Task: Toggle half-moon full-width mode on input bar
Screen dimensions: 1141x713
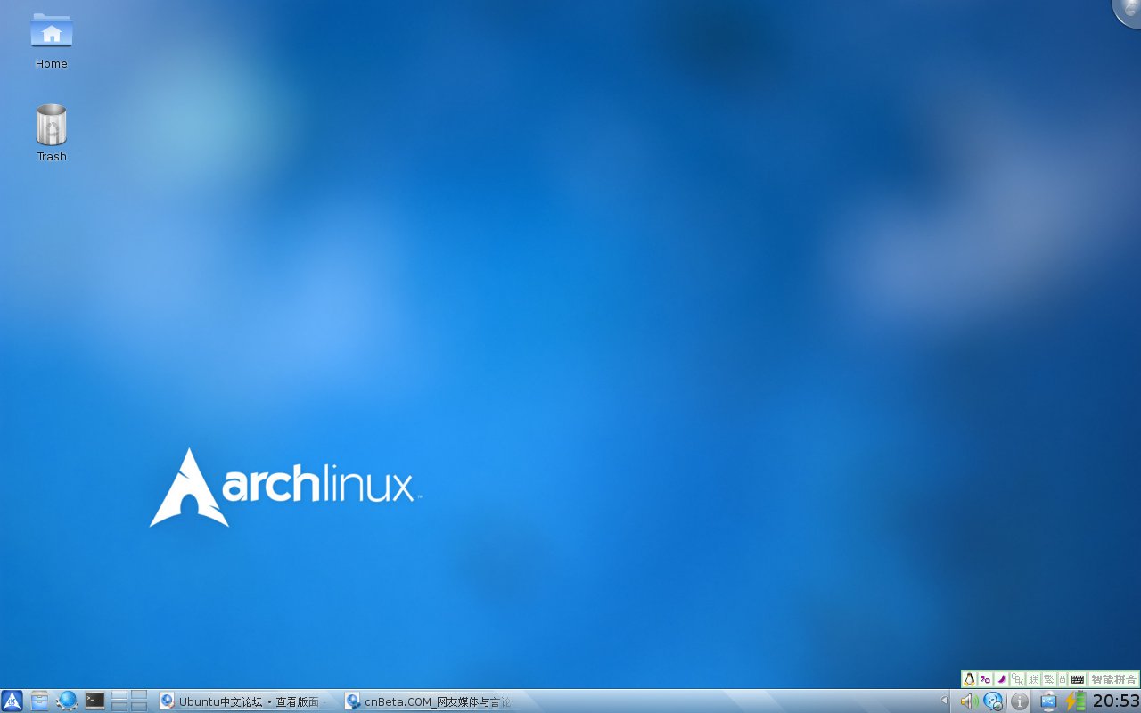Action: coord(1001,679)
